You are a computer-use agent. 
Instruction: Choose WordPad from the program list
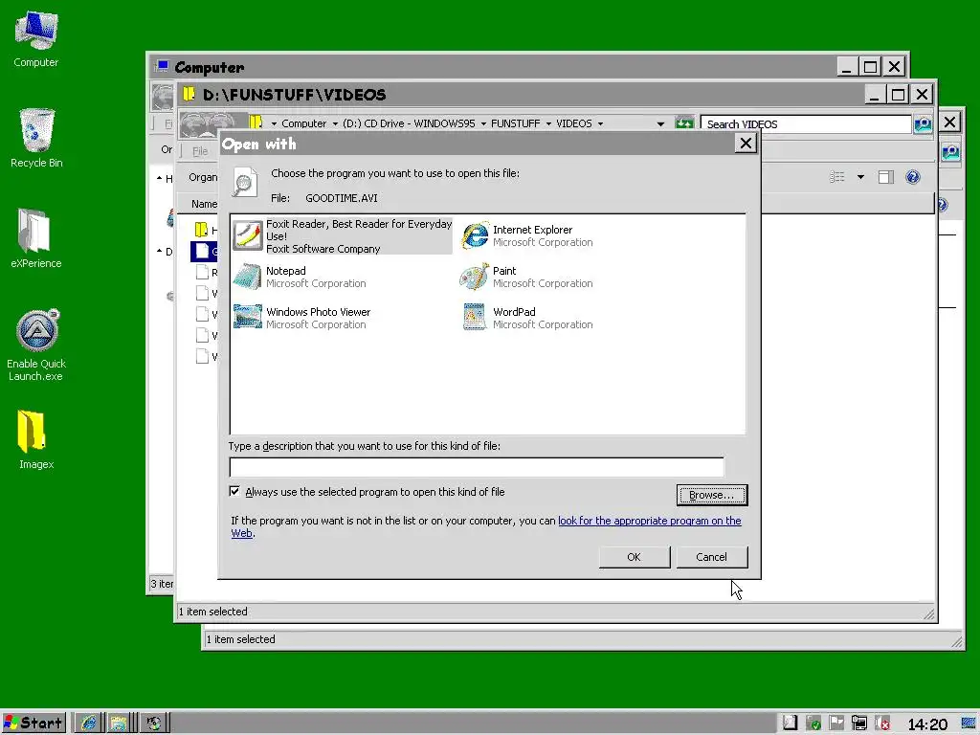point(527,318)
